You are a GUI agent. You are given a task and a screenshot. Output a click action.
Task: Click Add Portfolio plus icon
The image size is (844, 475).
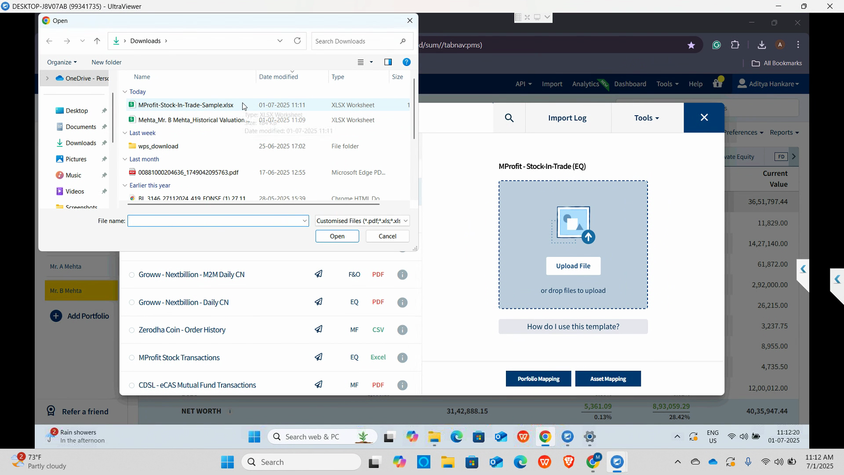(56, 316)
